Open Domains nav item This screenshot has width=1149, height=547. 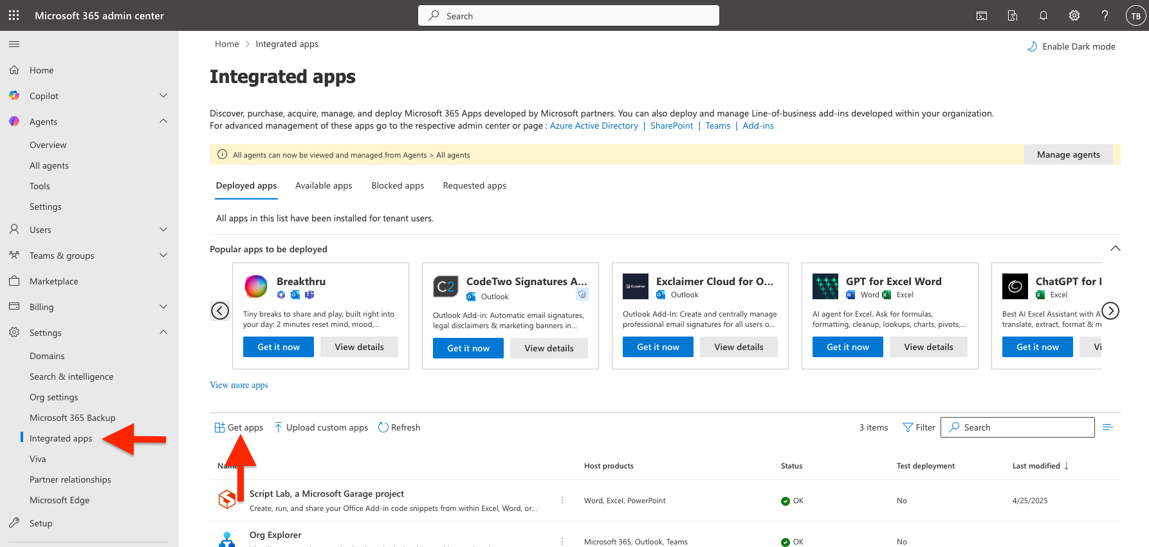47,356
